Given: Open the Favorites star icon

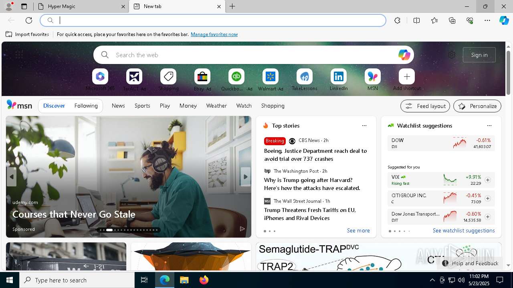Looking at the screenshot, I should pyautogui.click(x=434, y=20).
